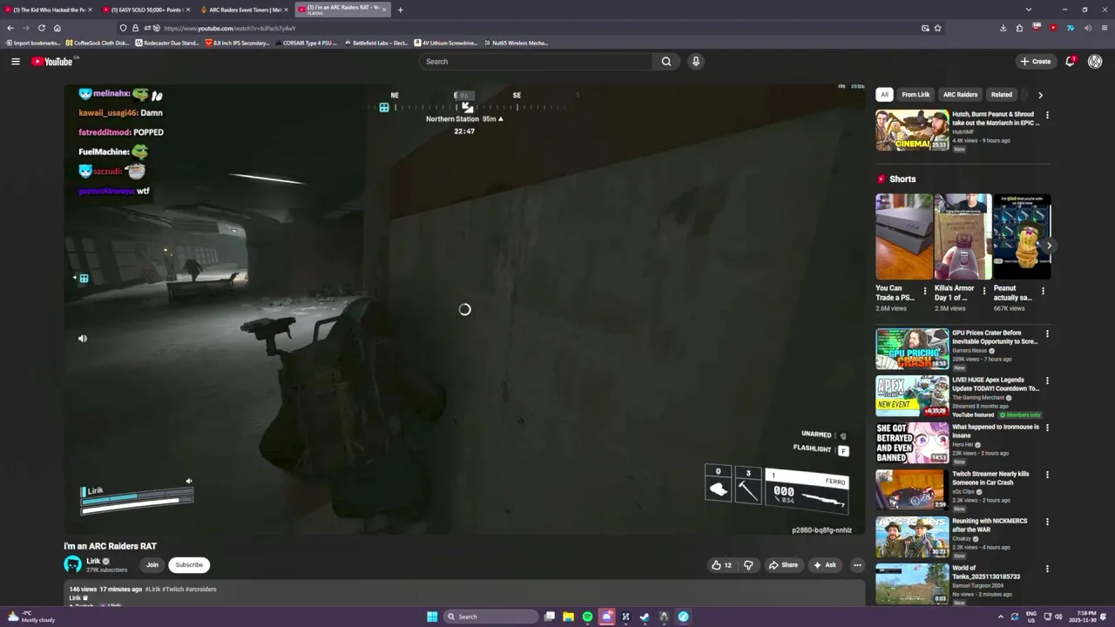Click the Join membership button

(x=152, y=564)
